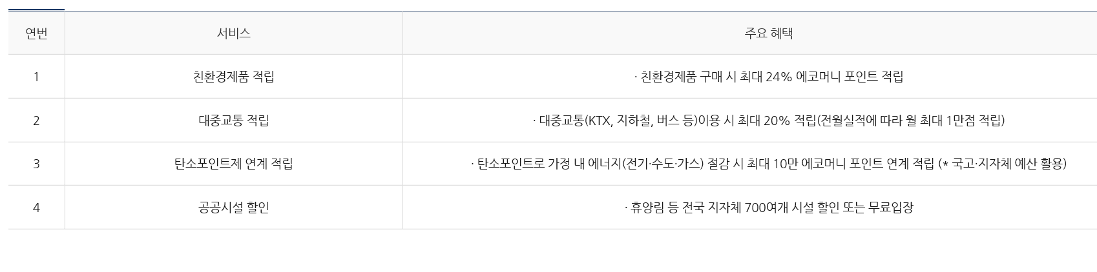Click the blue active tab underline at top

coord(36,10)
